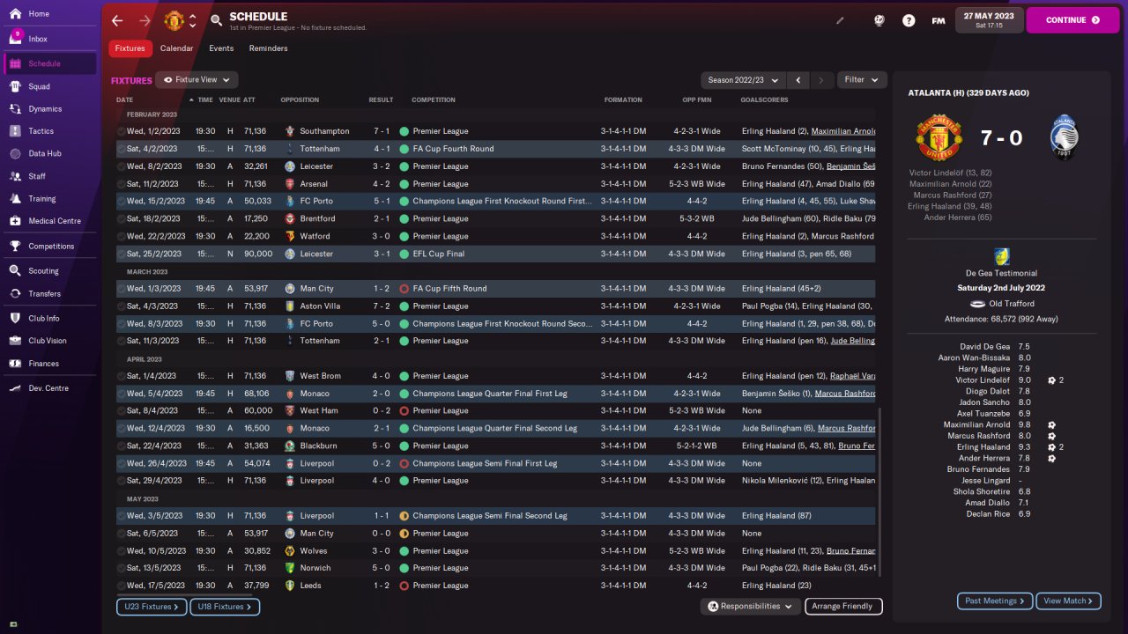Open the Home screen icon
The width and height of the screenshot is (1128, 634).
click(15, 14)
